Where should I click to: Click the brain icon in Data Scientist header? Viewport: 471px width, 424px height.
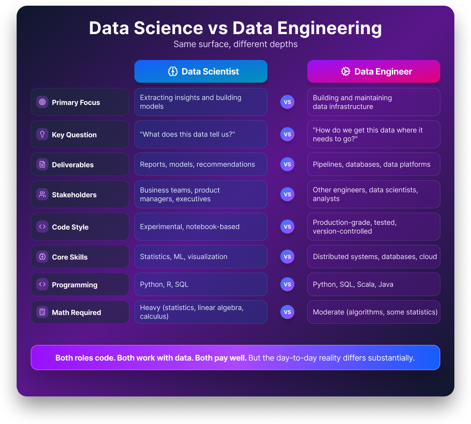click(x=173, y=71)
